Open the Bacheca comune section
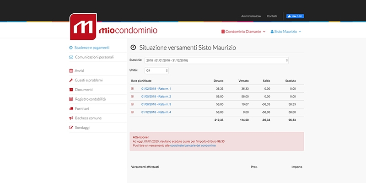The height and width of the screenshot is (183, 366). (88, 118)
